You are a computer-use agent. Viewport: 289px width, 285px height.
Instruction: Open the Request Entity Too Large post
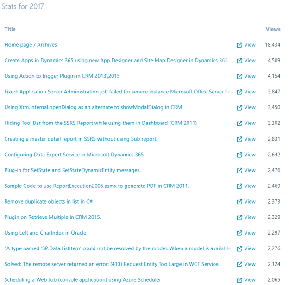point(112,264)
